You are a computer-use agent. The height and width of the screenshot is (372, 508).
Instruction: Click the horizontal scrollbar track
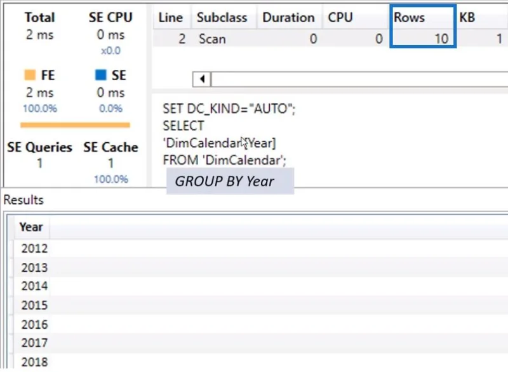tap(359, 79)
